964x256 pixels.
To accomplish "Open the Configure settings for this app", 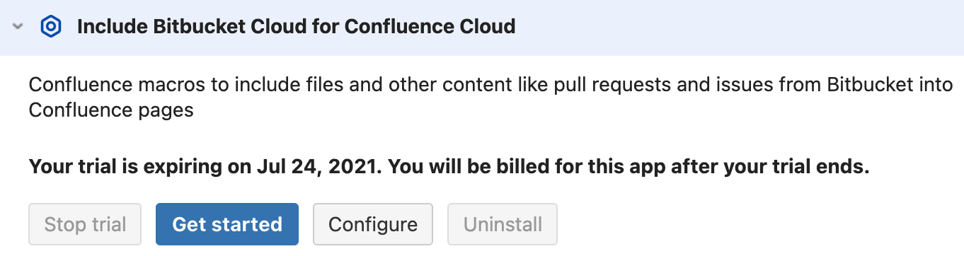I will [373, 225].
